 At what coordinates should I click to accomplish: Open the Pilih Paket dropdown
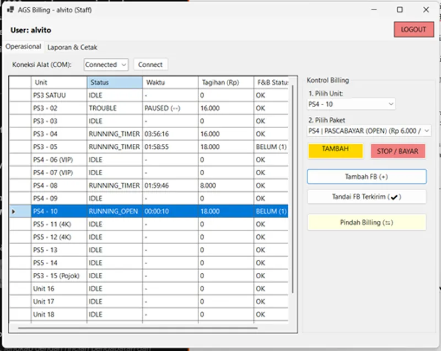tap(369, 131)
